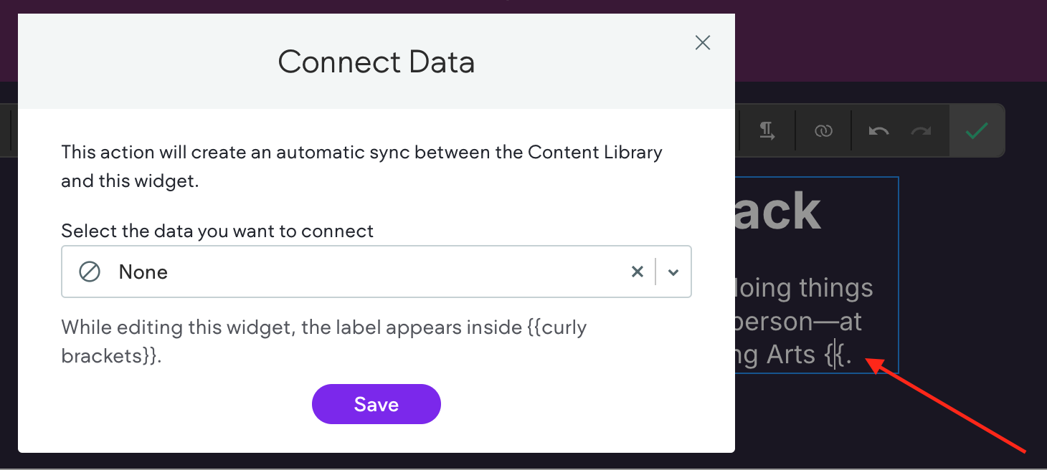Image resolution: width=1047 pixels, height=470 pixels.
Task: Click the redo arrow in toolbar
Action: point(921,130)
